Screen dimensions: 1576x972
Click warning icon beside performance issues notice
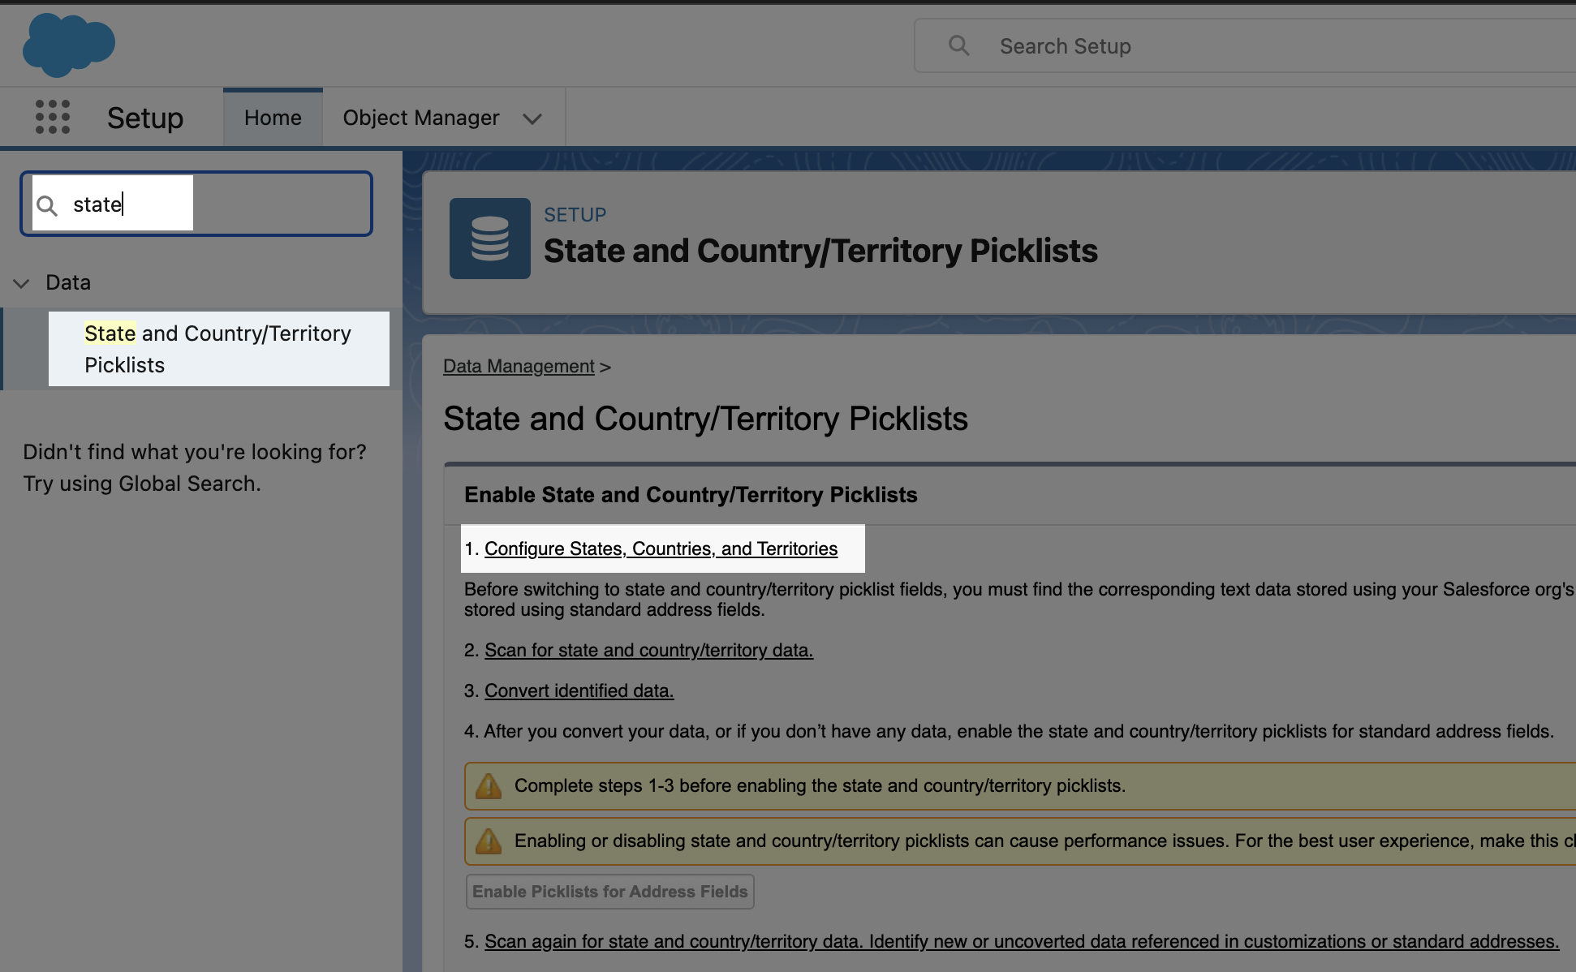pyautogui.click(x=489, y=841)
